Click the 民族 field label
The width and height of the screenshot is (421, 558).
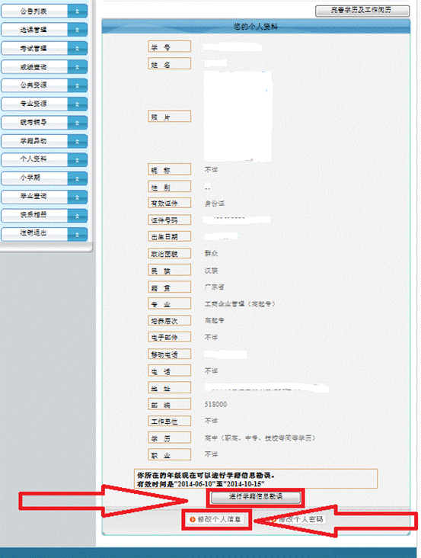[170, 270]
